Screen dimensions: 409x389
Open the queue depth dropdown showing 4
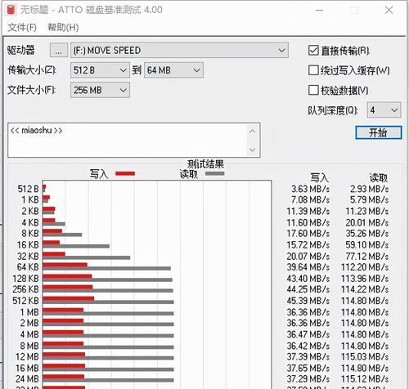click(x=384, y=110)
